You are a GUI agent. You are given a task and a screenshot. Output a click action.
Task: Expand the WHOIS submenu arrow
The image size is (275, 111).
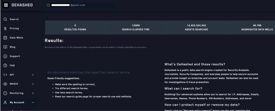33,84
